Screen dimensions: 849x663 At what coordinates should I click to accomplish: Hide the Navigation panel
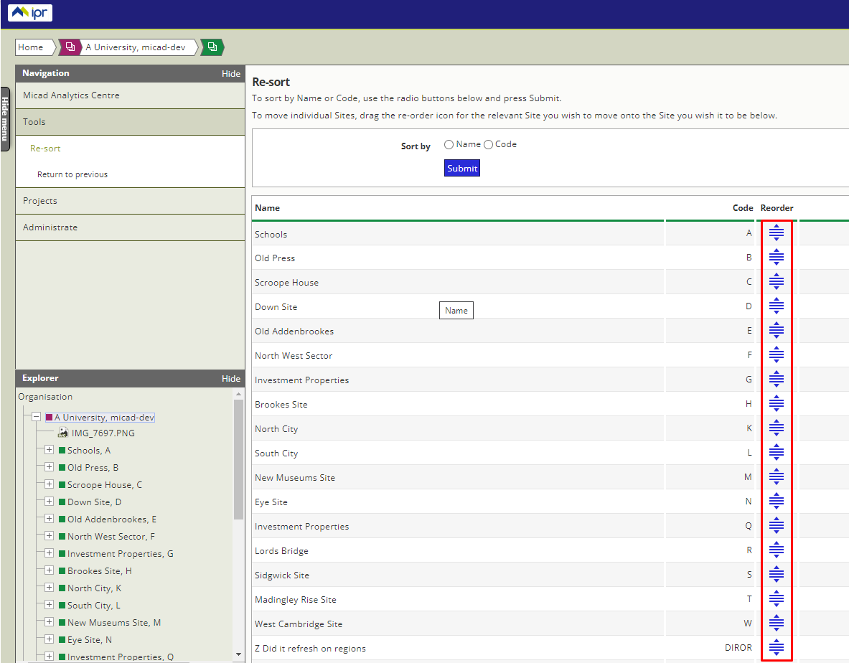230,74
